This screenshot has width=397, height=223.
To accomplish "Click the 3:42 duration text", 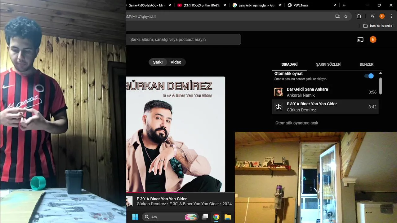I will click(372, 107).
